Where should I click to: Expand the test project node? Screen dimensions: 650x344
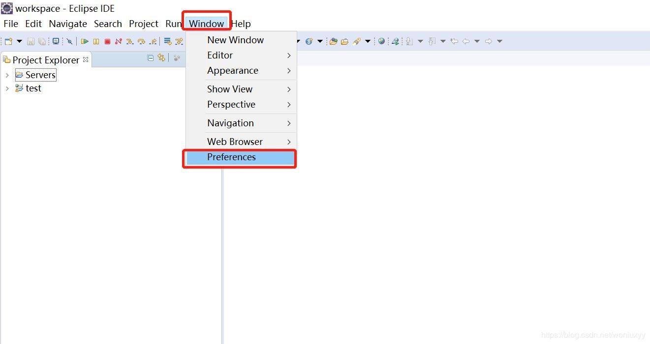coord(7,88)
